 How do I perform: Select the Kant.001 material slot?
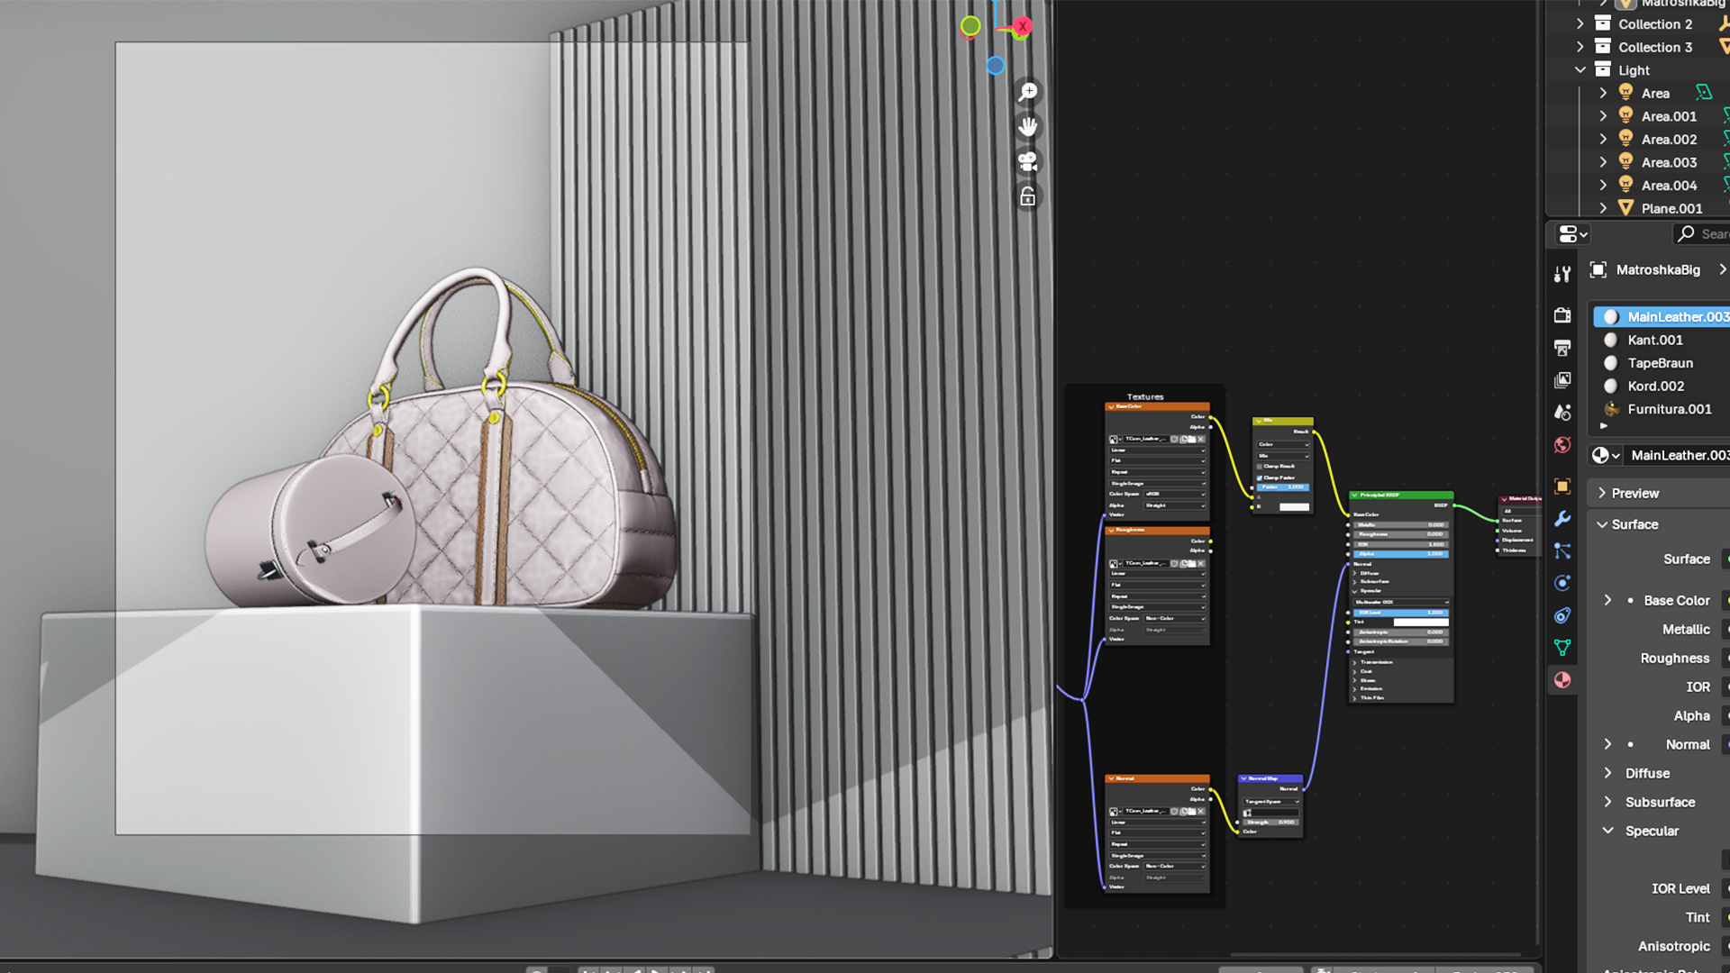1654,341
